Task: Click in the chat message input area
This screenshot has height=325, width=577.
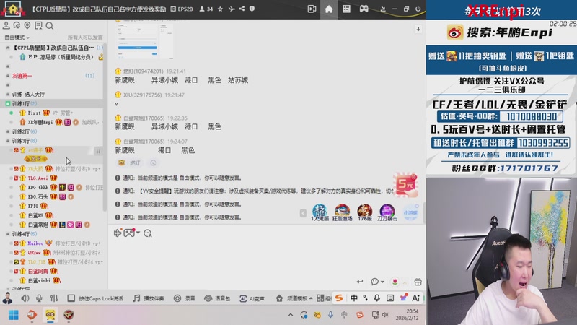Action: click(x=266, y=258)
